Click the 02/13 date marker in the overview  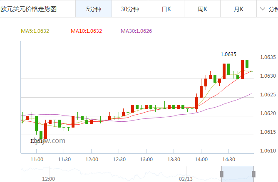[186, 179]
